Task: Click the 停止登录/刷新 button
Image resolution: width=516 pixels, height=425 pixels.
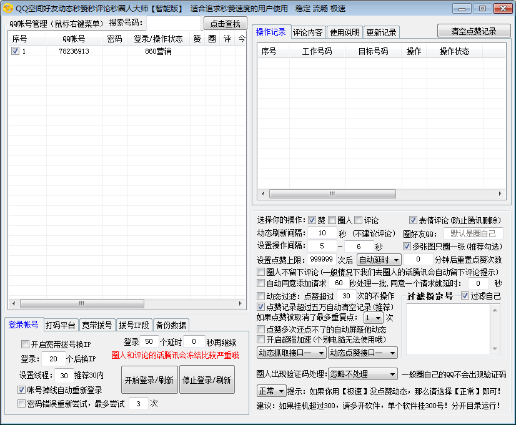Action: tap(207, 379)
